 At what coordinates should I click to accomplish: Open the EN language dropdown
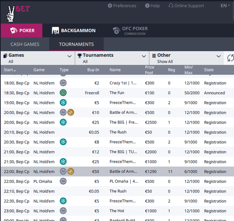tap(225, 6)
